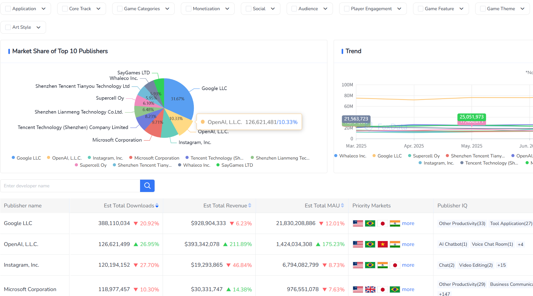Expand the +15 tags for Instagram
This screenshot has height=296, width=533.
501,265
